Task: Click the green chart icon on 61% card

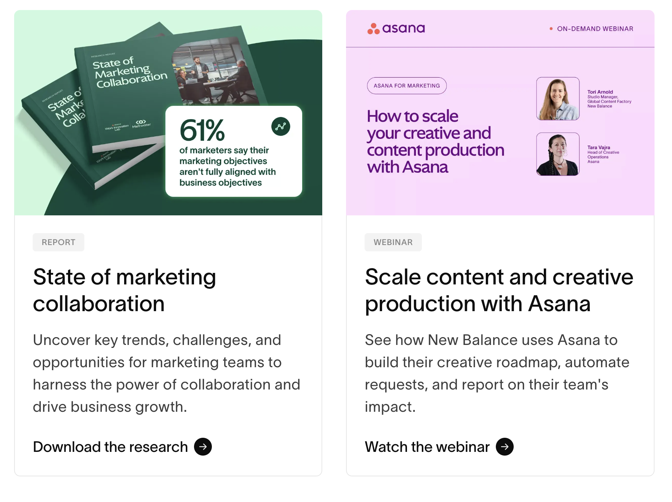Action: click(281, 127)
